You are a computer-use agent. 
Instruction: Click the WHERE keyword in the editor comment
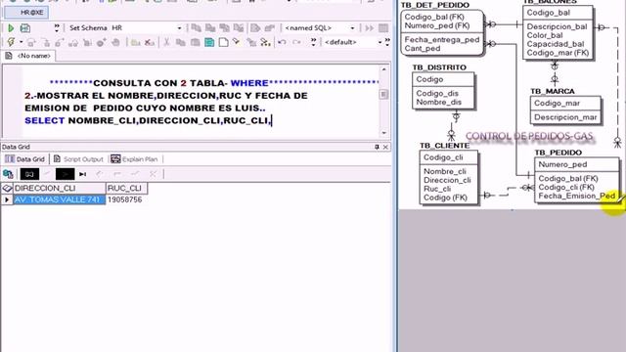click(x=249, y=83)
